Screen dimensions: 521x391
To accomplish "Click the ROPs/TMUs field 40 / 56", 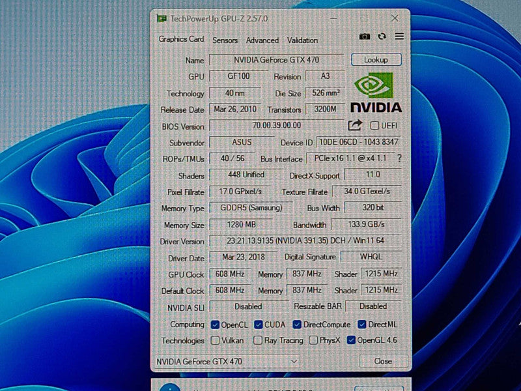I will click(x=232, y=158).
